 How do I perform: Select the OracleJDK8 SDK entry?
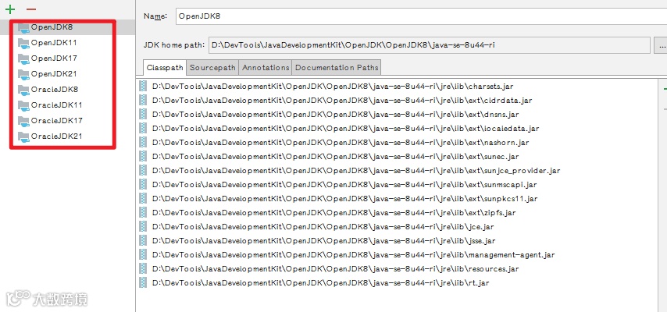point(68,89)
